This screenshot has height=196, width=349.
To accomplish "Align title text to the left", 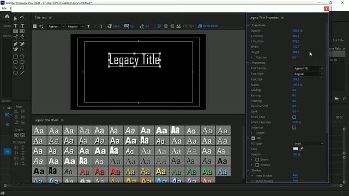I will click(159, 26).
